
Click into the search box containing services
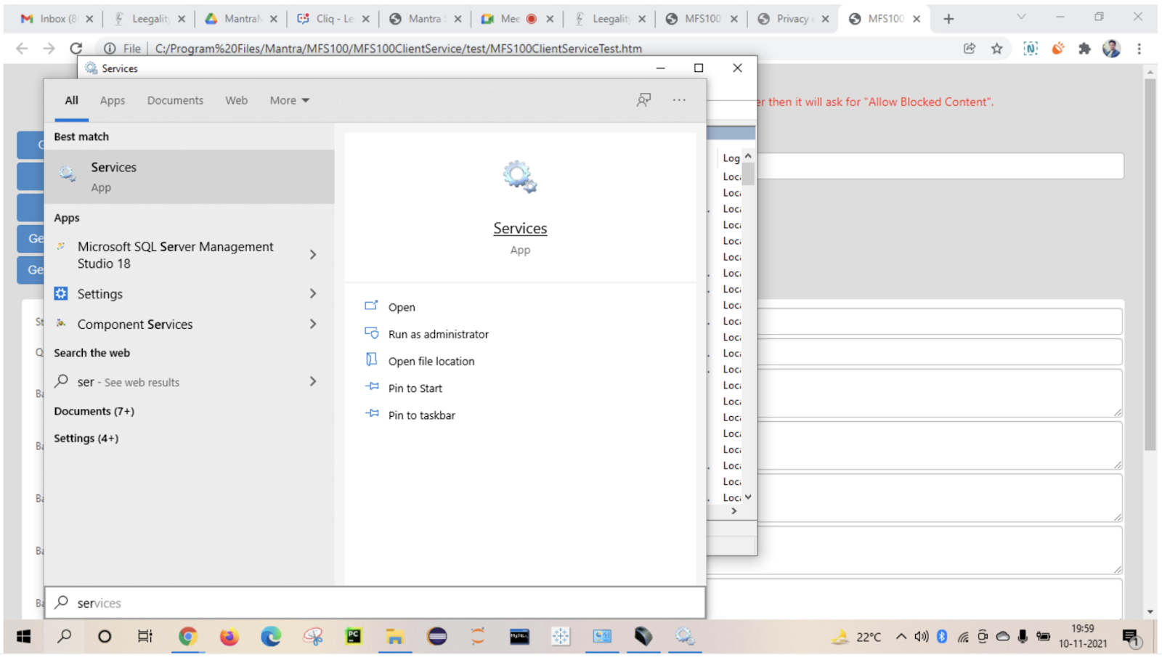click(375, 603)
